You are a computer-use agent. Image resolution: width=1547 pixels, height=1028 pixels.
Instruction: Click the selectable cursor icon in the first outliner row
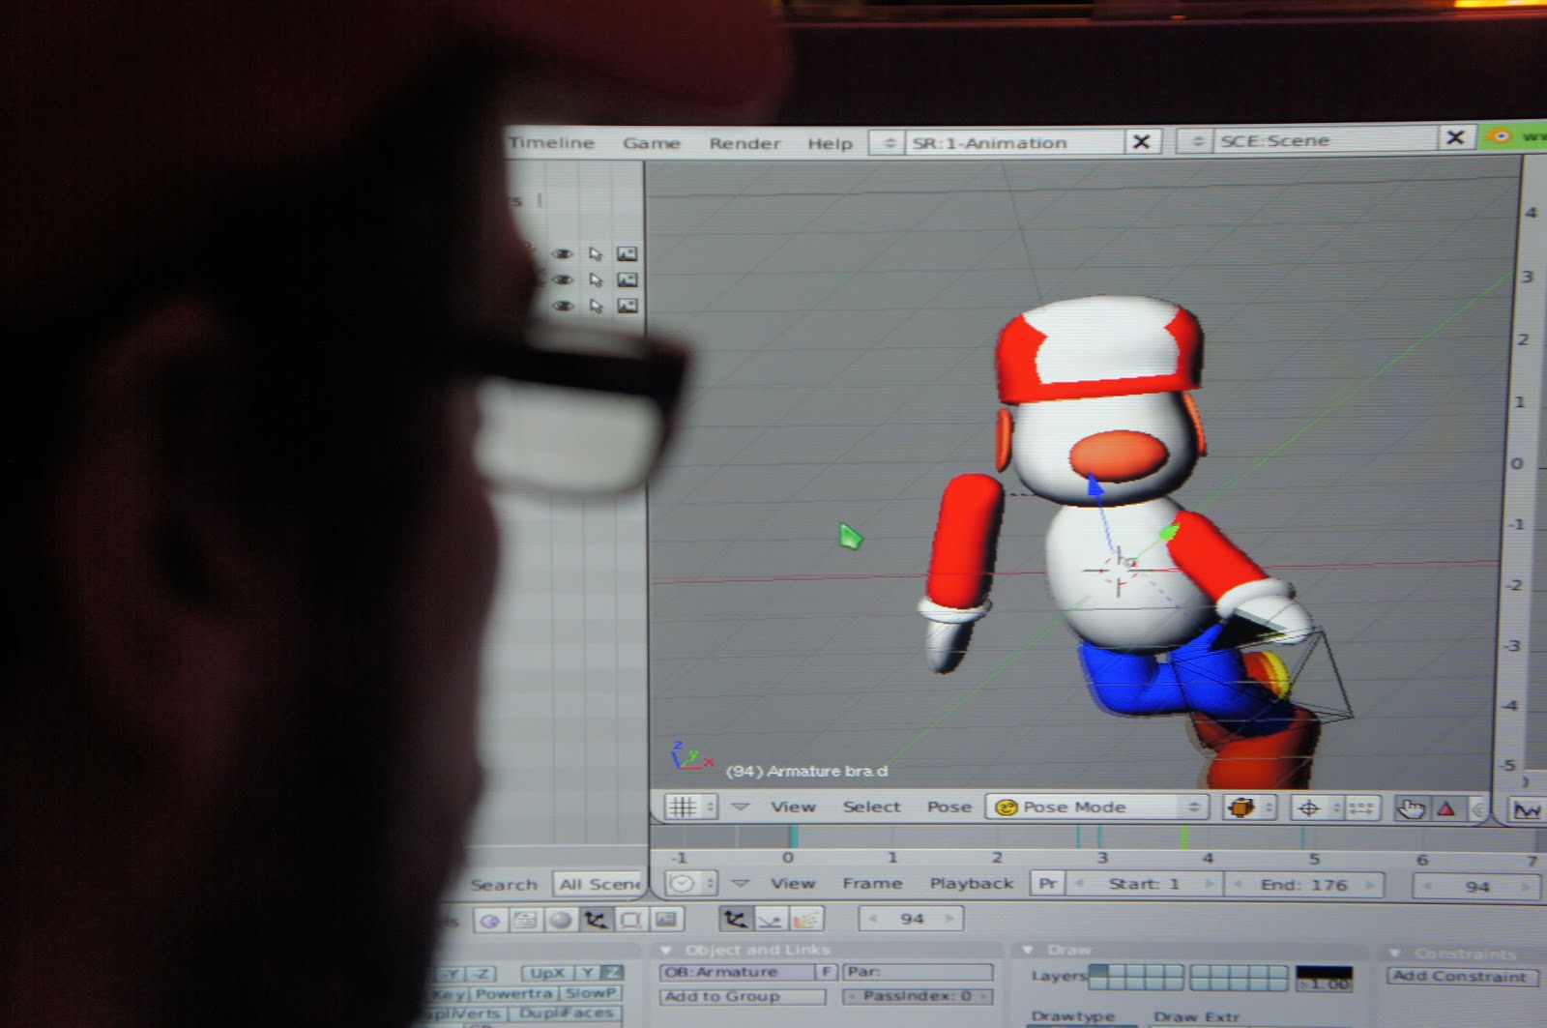click(596, 254)
